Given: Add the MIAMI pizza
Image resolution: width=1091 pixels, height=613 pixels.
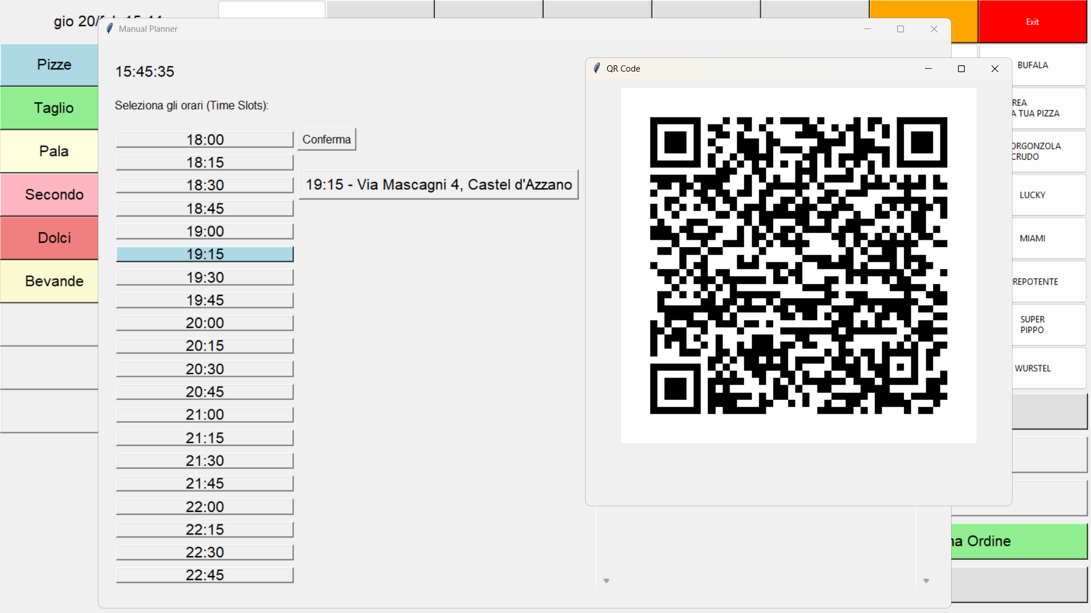Looking at the screenshot, I should tap(1049, 238).
